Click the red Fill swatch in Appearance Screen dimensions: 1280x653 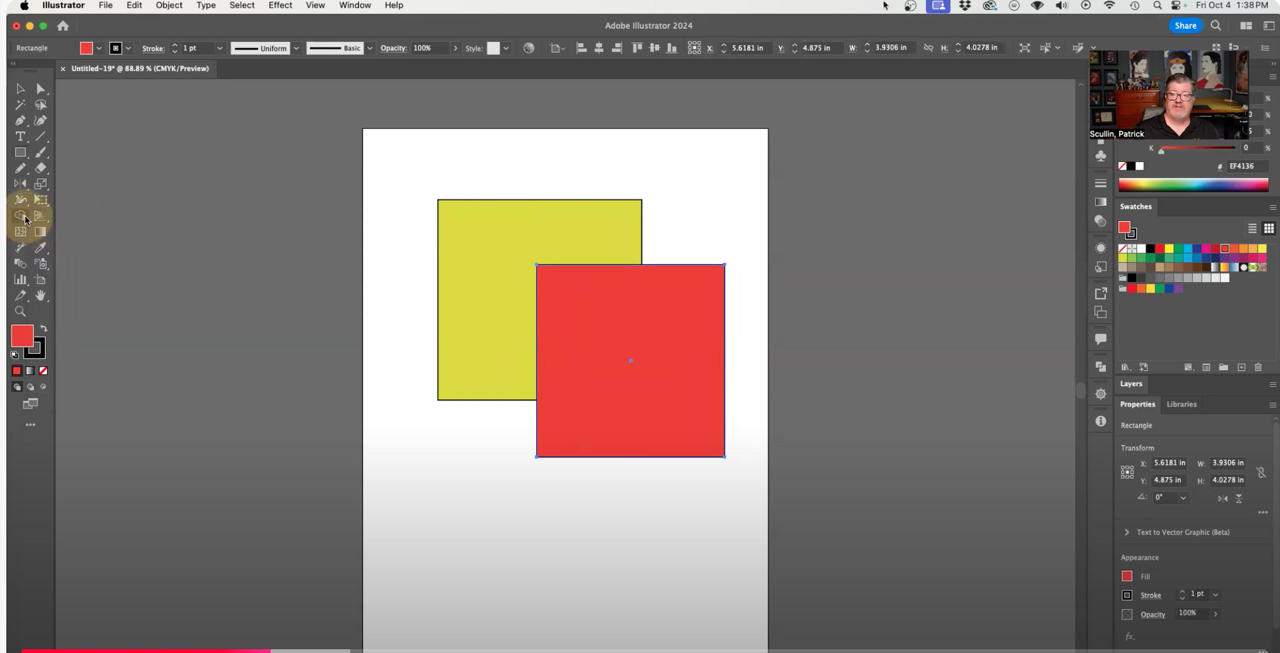click(x=1127, y=576)
